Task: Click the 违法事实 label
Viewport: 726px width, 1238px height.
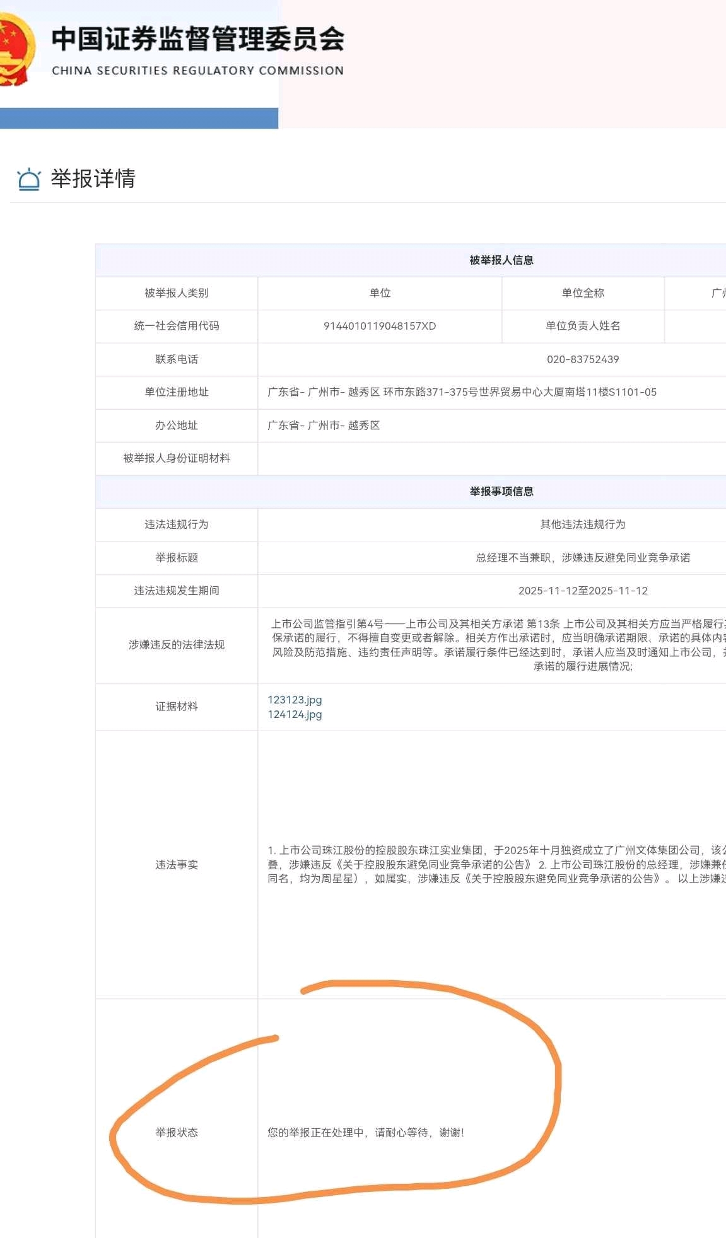Action: coord(177,865)
